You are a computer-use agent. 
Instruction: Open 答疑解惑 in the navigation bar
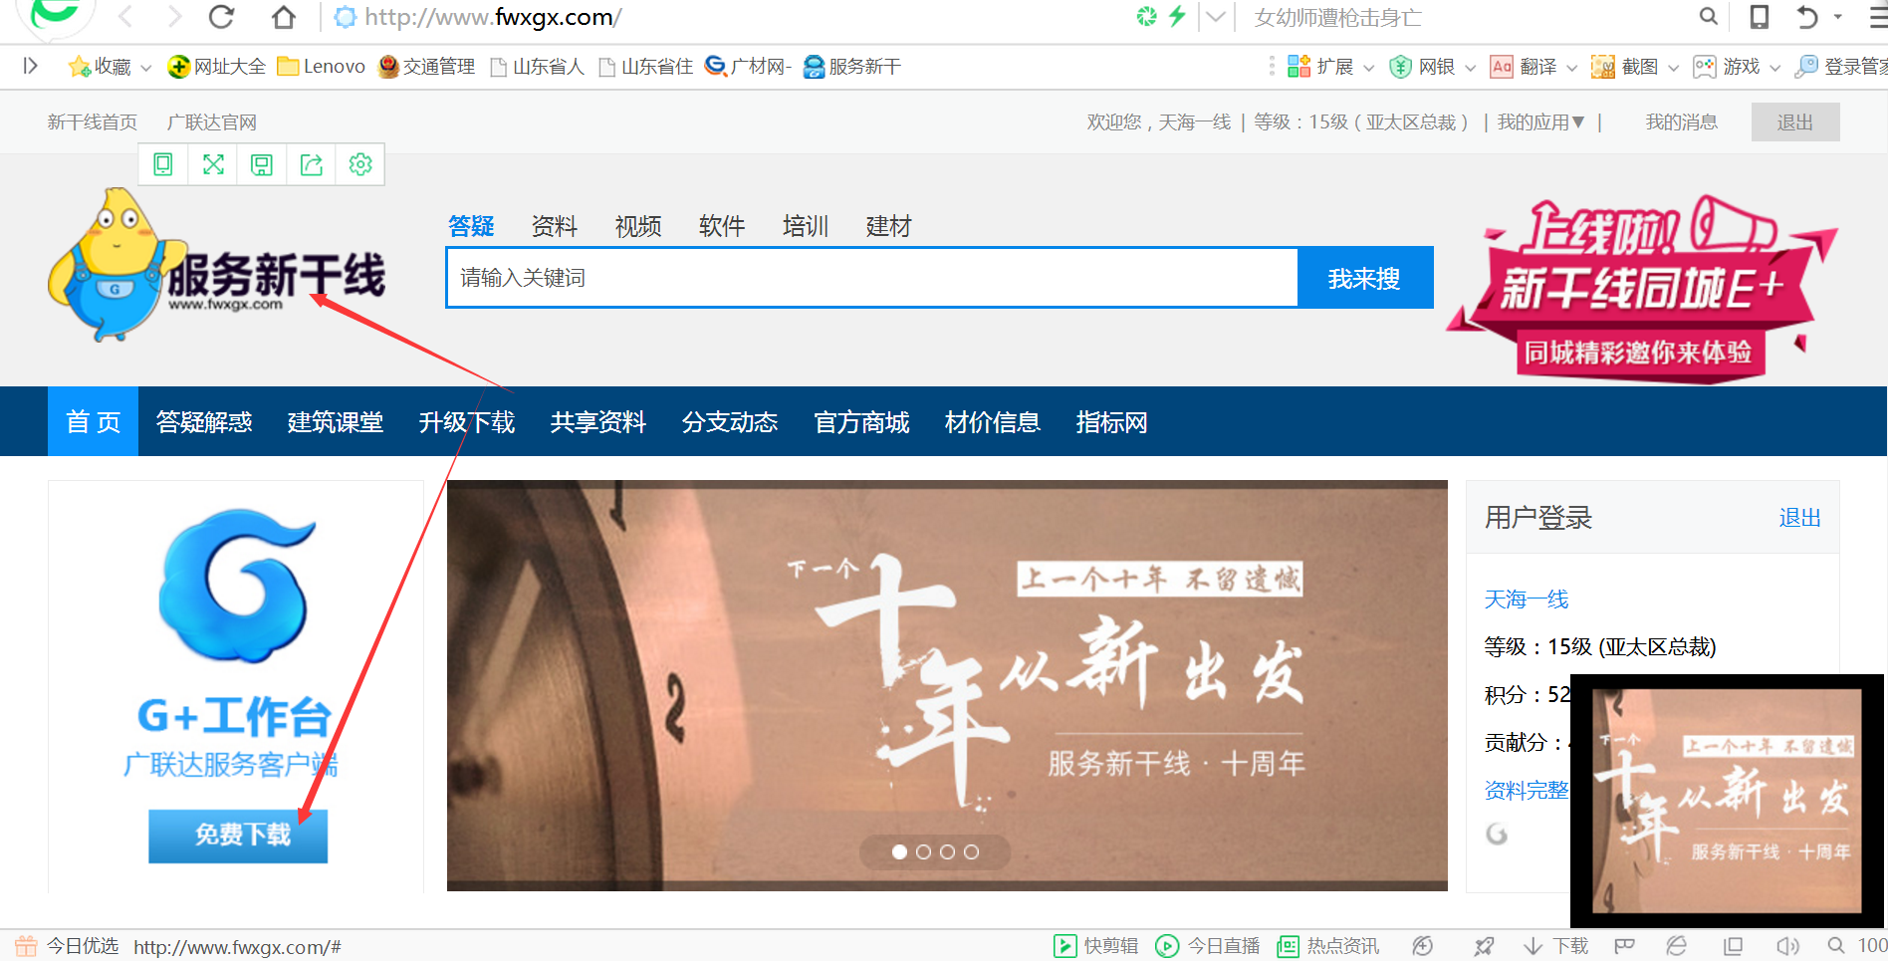pyautogui.click(x=204, y=422)
